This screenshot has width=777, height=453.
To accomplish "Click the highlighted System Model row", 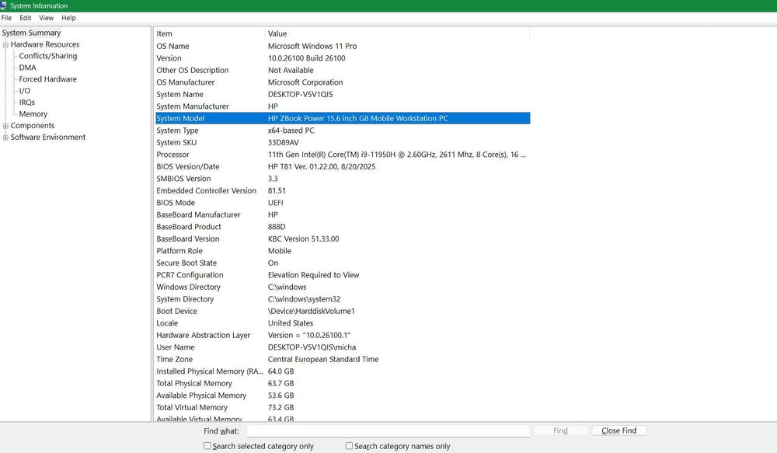I will pos(343,118).
